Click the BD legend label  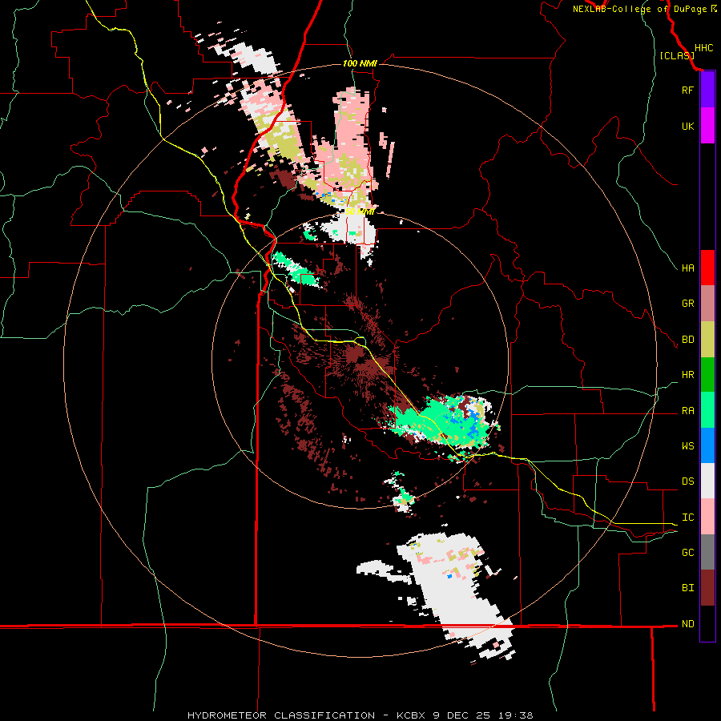[x=687, y=340]
